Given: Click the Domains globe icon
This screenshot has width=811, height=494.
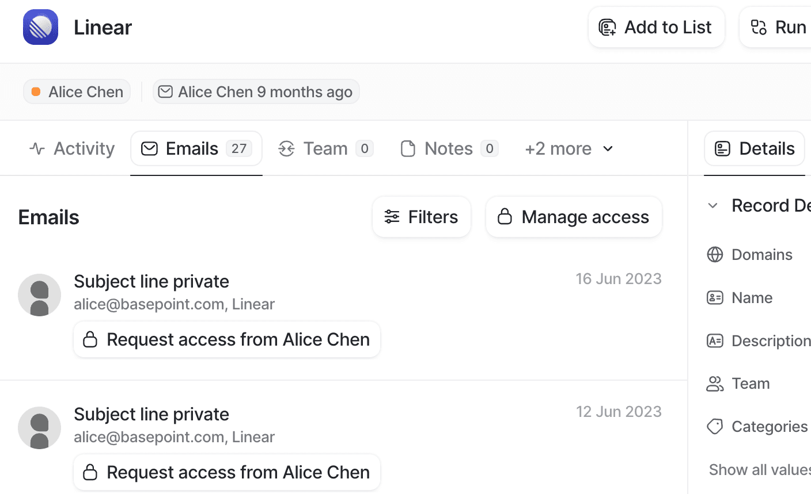Looking at the screenshot, I should [x=715, y=254].
